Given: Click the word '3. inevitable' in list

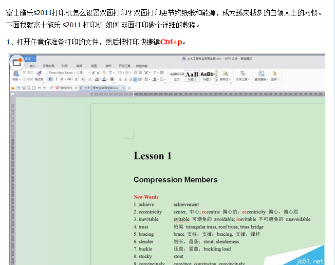Looking at the screenshot, I should coord(146,219).
